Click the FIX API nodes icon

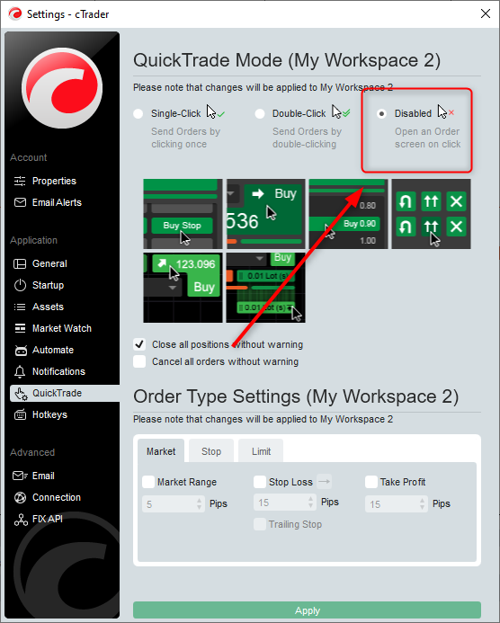pyautogui.click(x=21, y=519)
